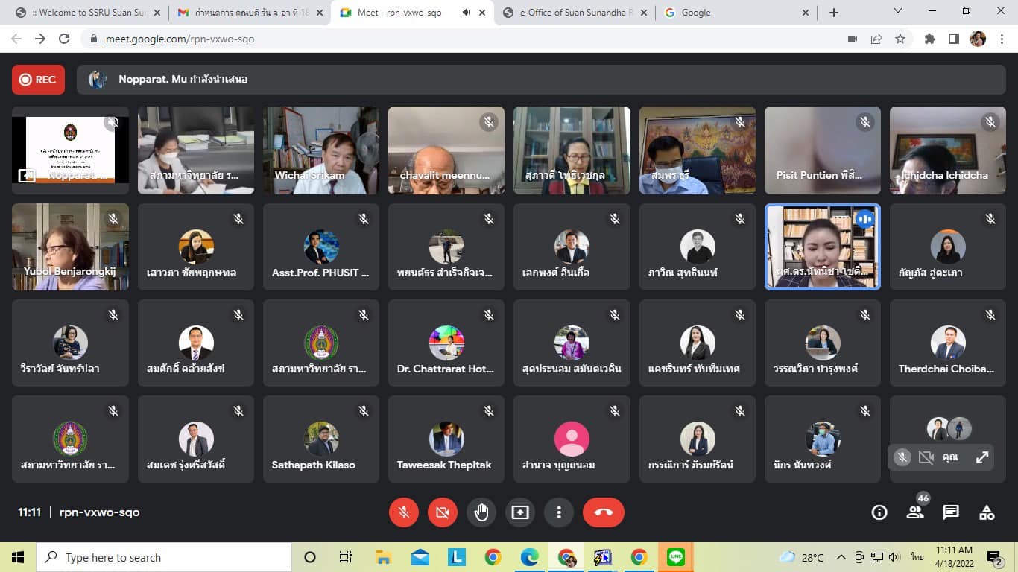The height and width of the screenshot is (572, 1018).
Task: Open the LINE app from the taskbar
Action: [675, 557]
